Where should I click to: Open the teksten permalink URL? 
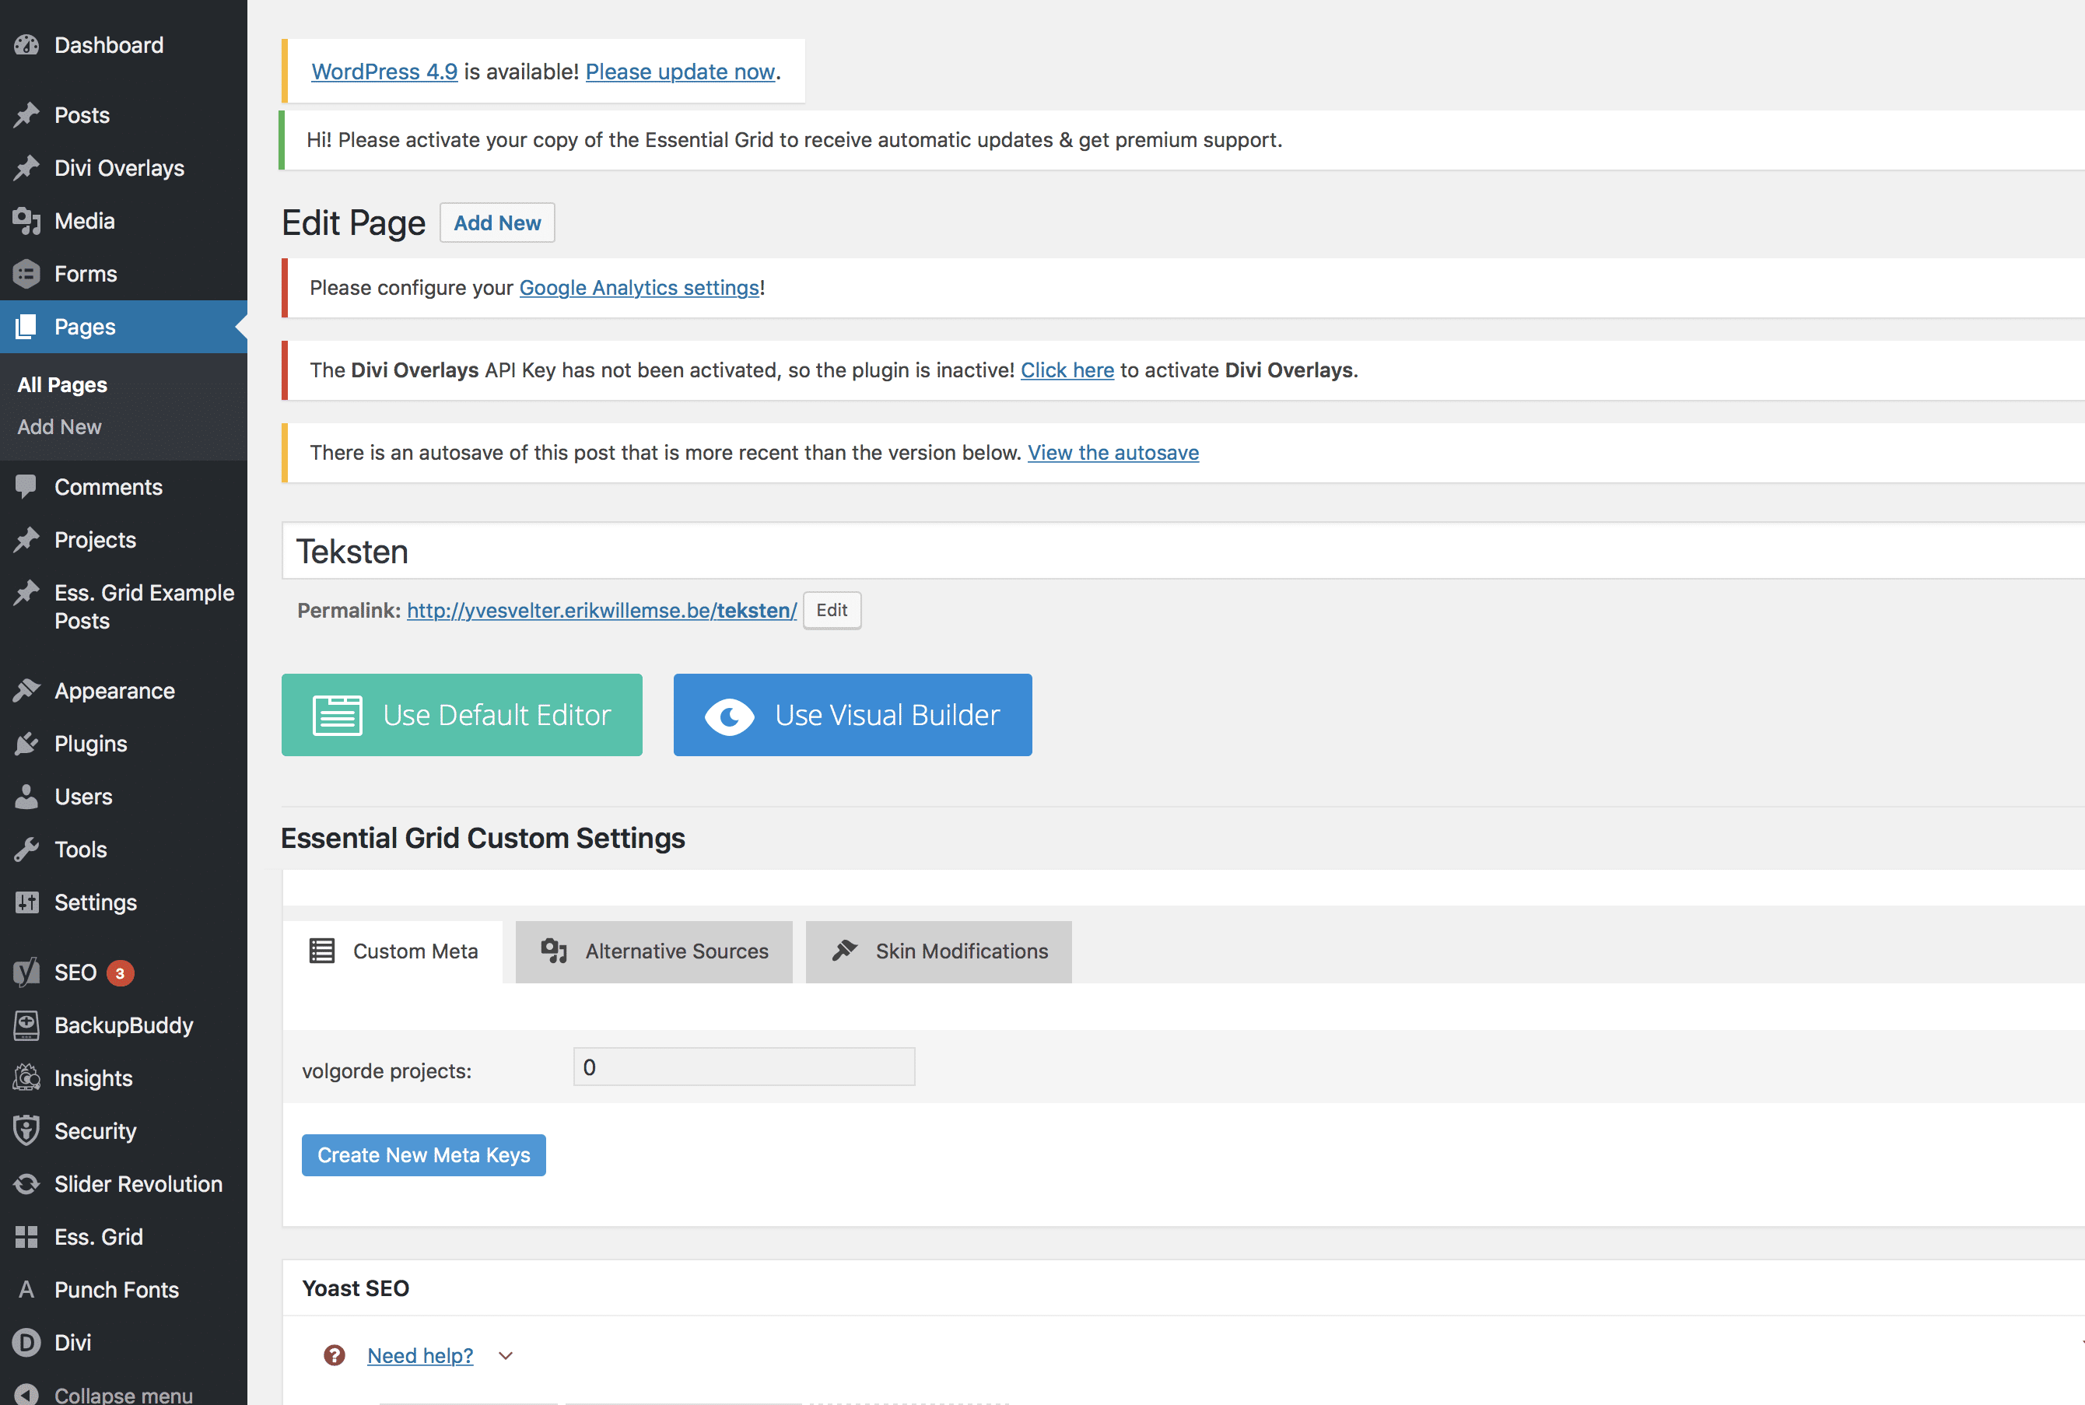click(x=601, y=610)
